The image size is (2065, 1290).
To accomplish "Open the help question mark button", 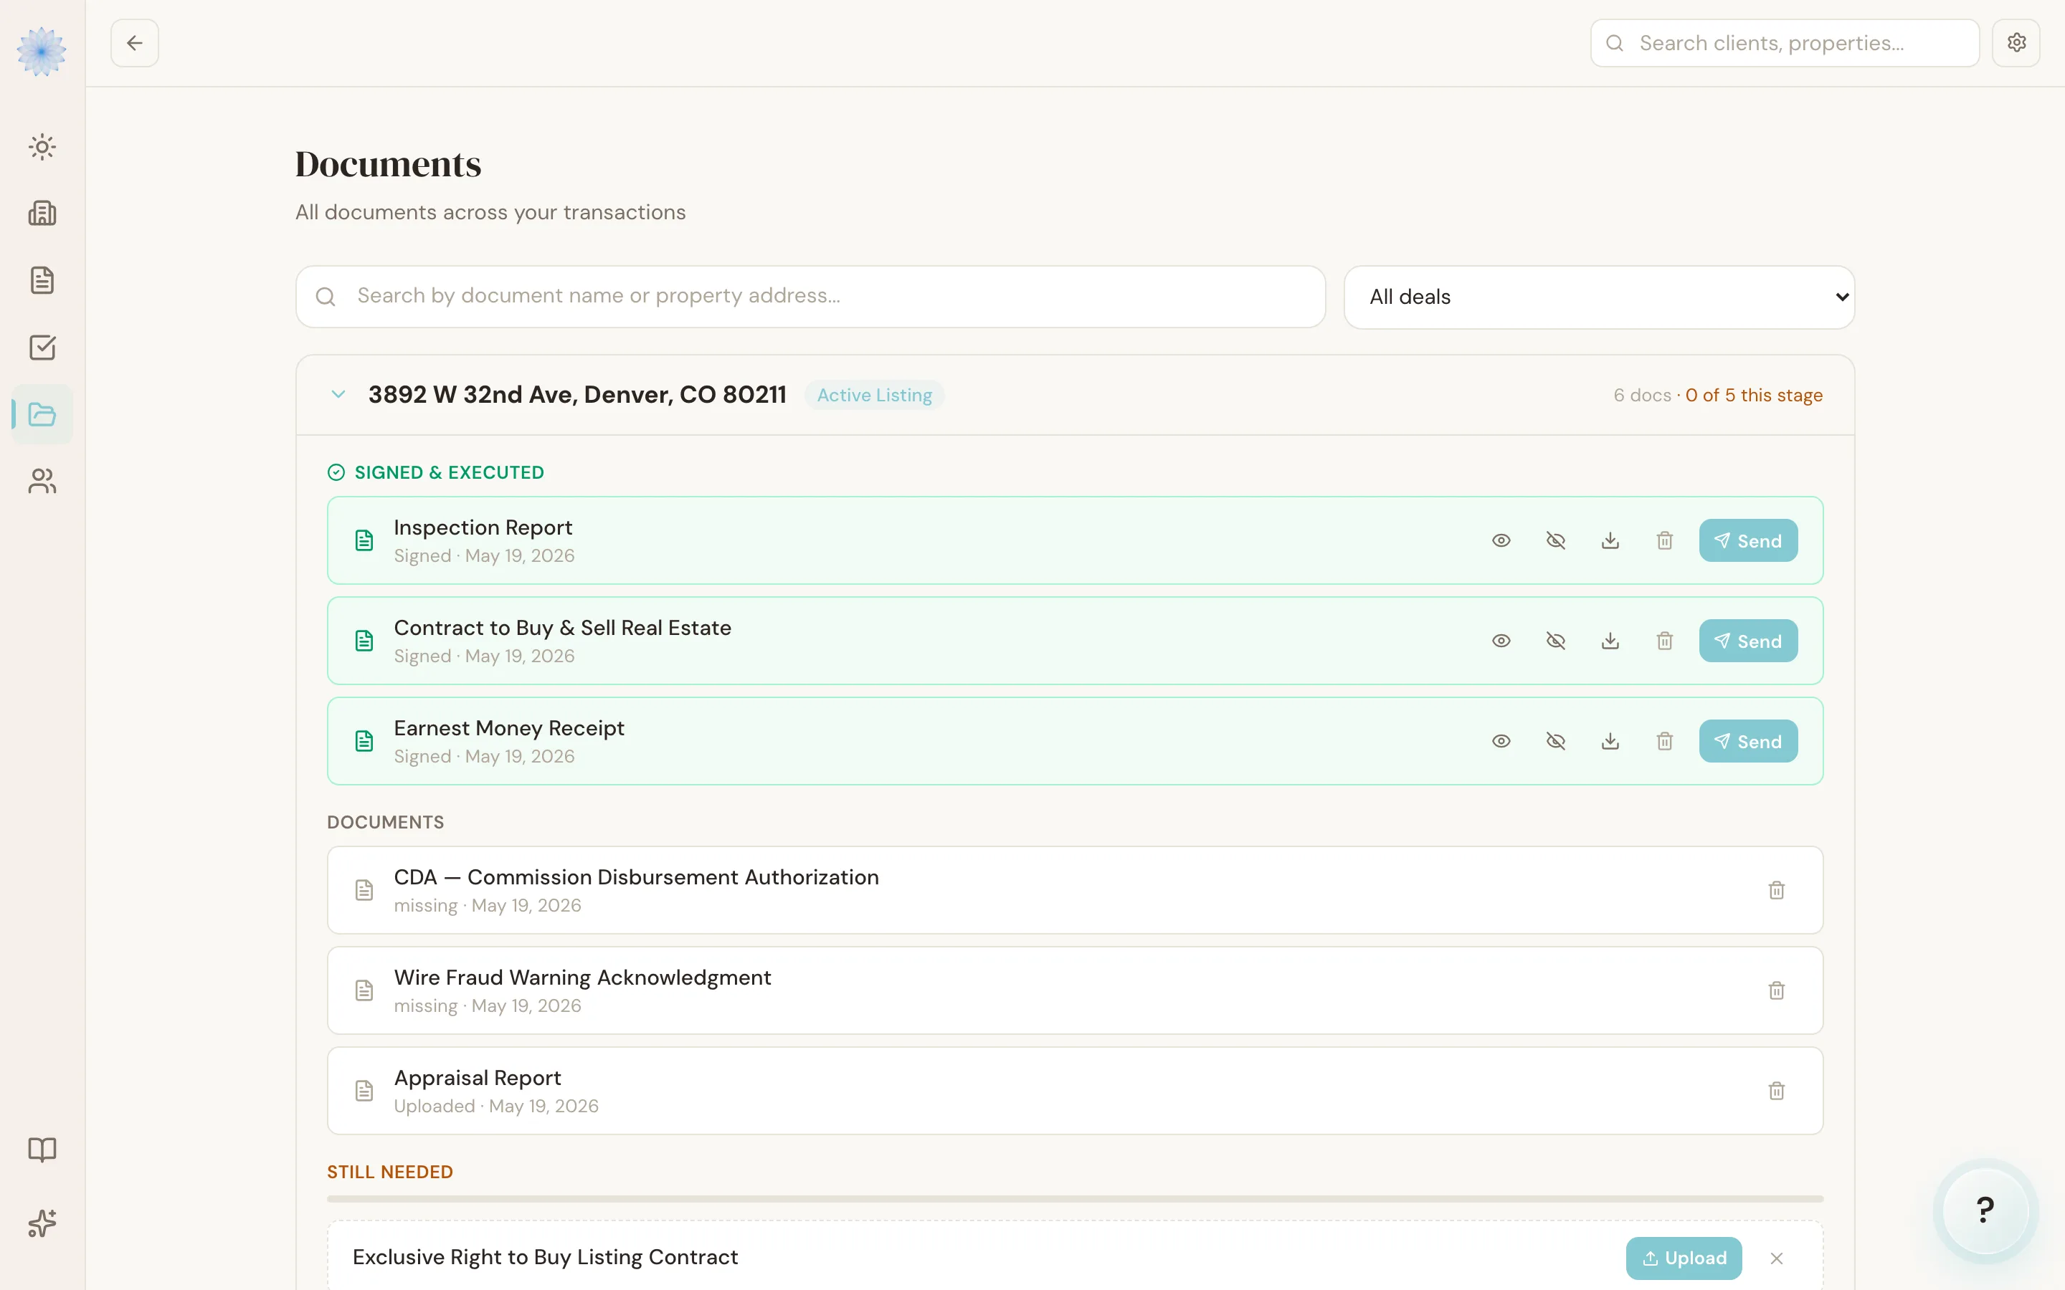I will 1985,1210.
